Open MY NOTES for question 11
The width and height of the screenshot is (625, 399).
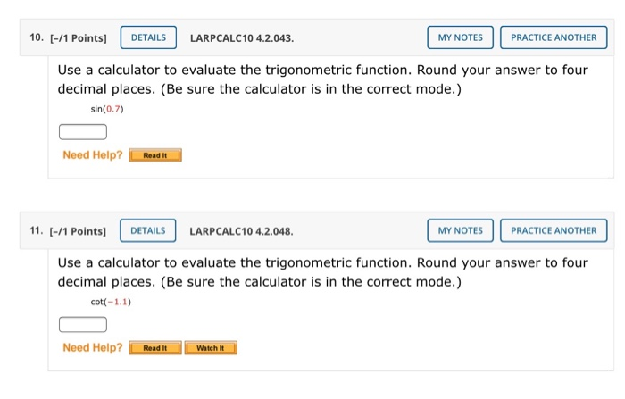(x=460, y=230)
